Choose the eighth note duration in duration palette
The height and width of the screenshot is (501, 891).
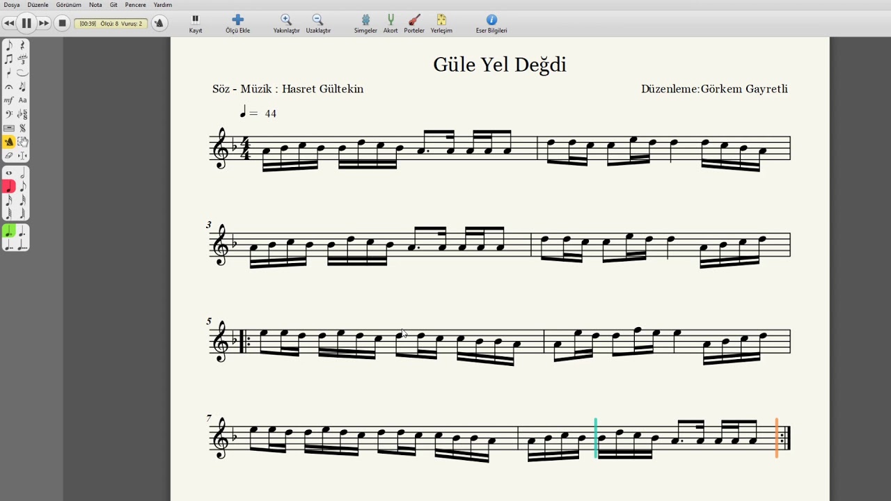point(22,186)
